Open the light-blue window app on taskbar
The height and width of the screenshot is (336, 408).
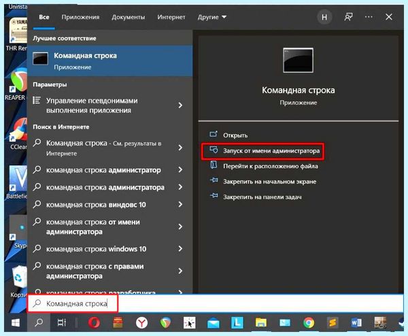click(285, 323)
